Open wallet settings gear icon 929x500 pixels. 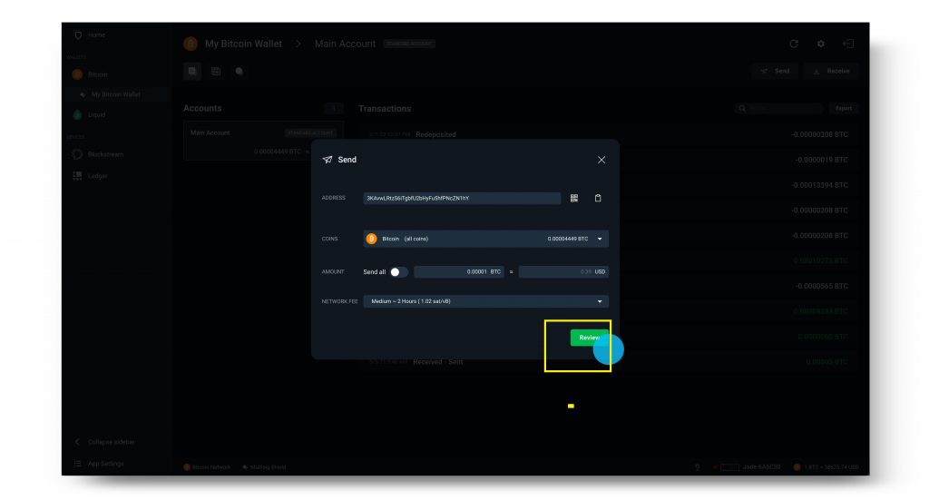click(820, 44)
